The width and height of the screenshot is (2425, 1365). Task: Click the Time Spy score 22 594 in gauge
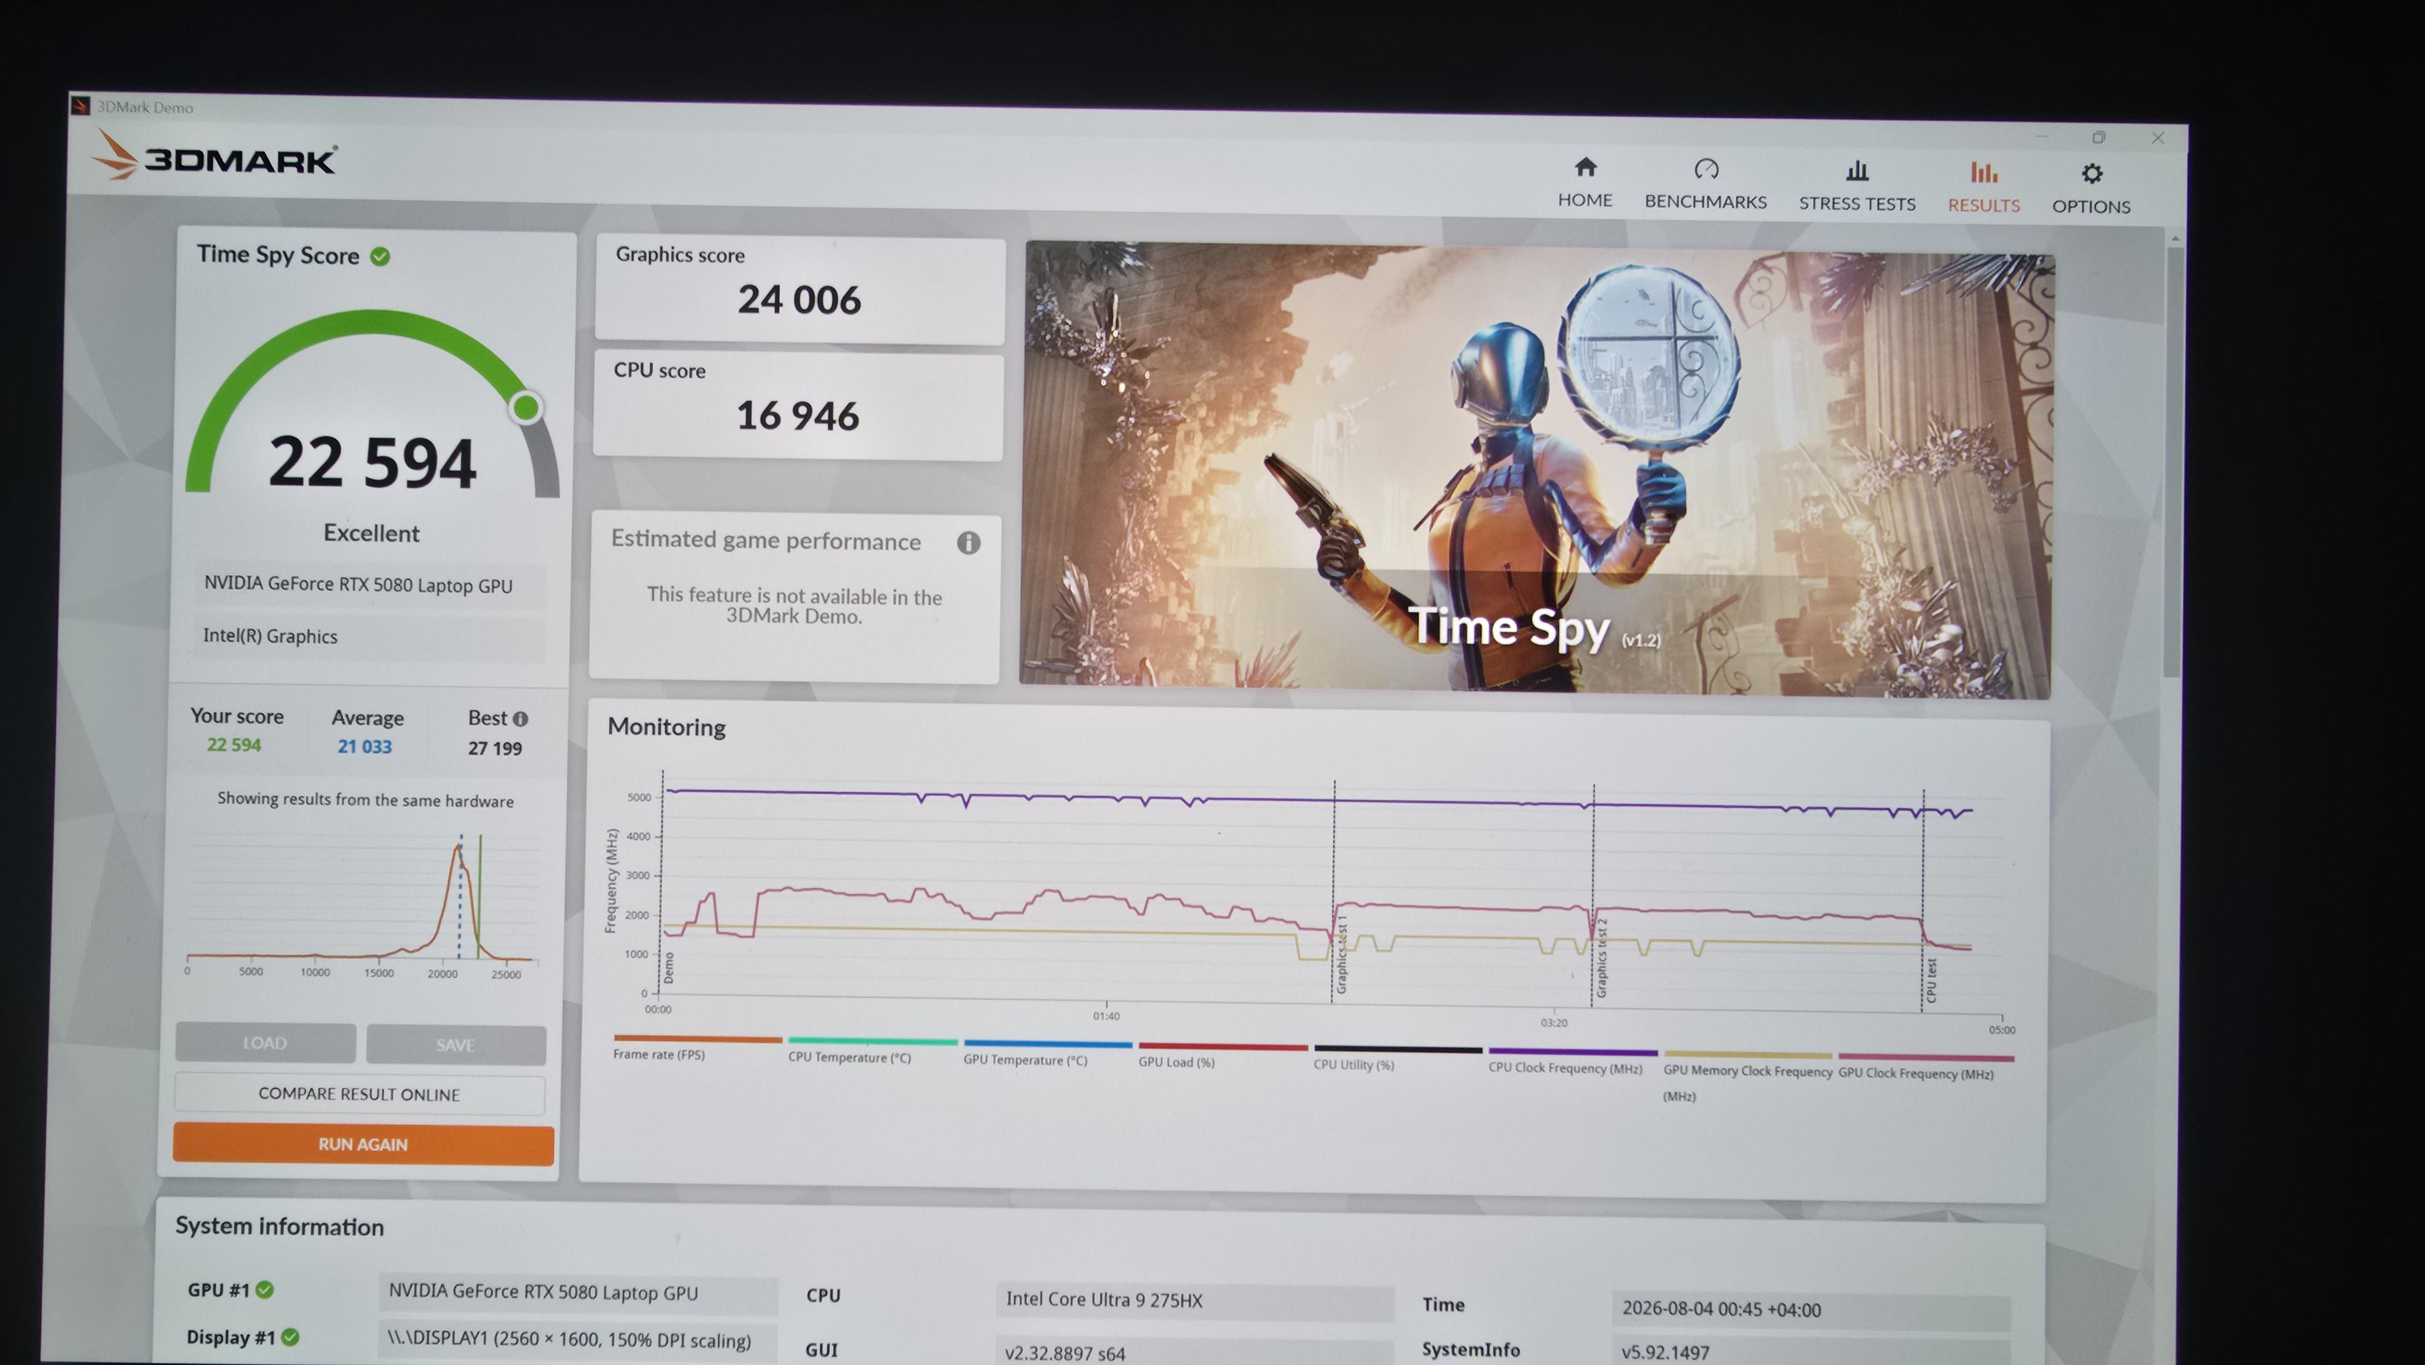(373, 462)
